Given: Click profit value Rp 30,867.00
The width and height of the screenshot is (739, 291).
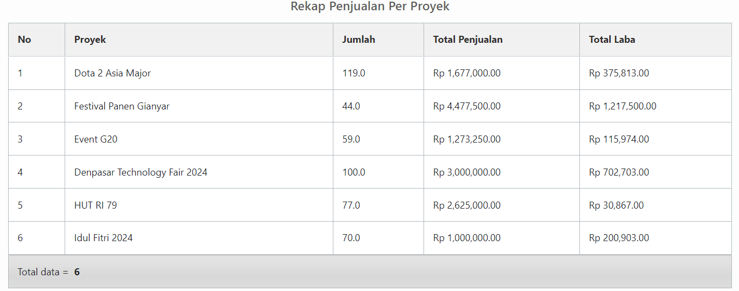Looking at the screenshot, I should 616,205.
